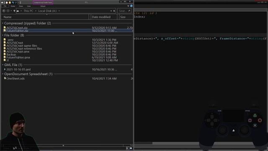Click the circle button on the controller overlay
Image resolution: width=268 pixels, height=151 pixels.
(260, 120)
